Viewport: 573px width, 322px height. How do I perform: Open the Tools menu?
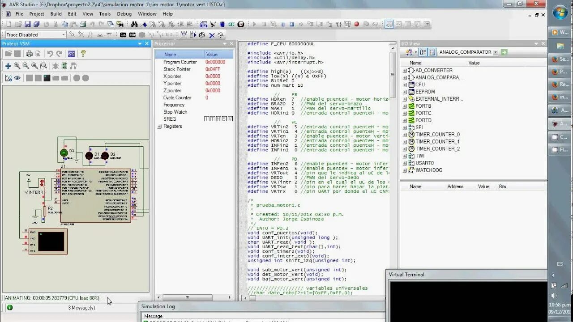105,14
